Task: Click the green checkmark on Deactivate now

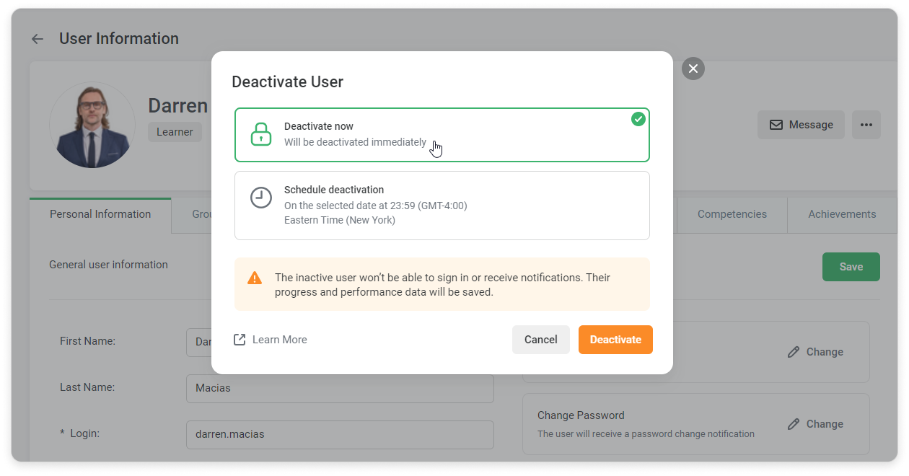Action: pos(638,119)
